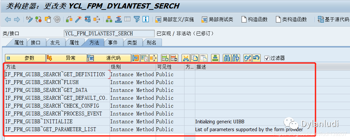Click the green sort icon
The height and width of the screenshot is (140, 350).
(215, 58)
